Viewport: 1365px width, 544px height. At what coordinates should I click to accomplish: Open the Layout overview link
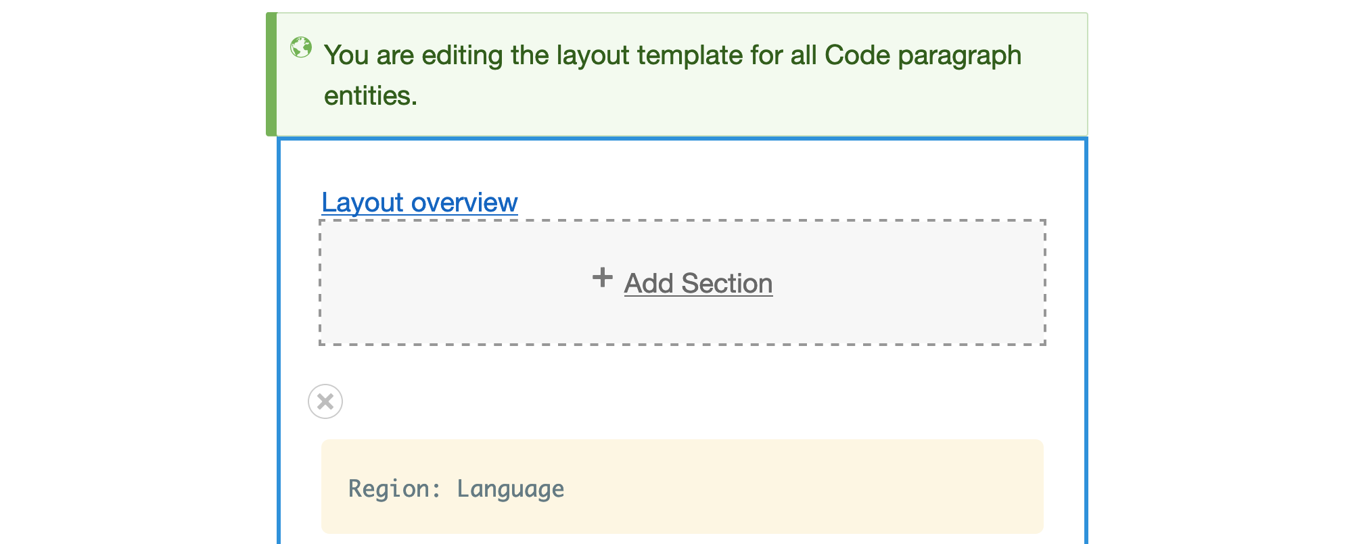click(419, 203)
